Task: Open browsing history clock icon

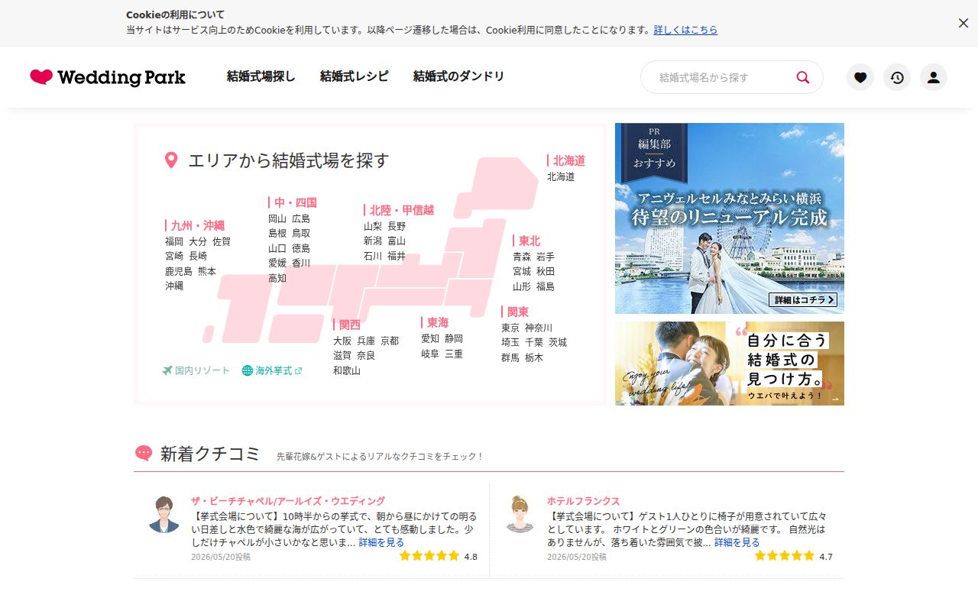Action: point(897,77)
